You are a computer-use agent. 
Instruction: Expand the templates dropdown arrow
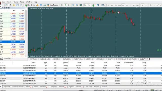pyautogui.click(x=105, y=5)
